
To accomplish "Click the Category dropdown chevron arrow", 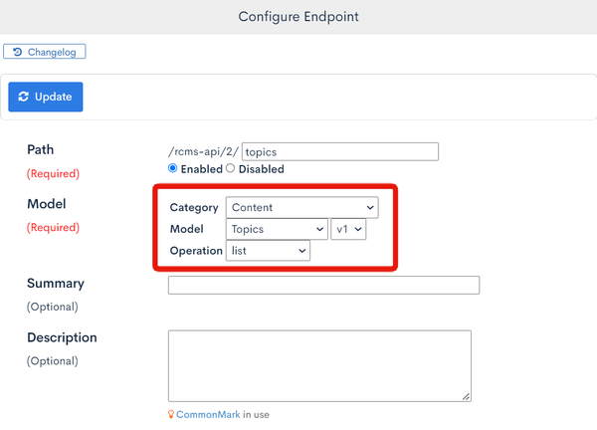I will [x=370, y=208].
